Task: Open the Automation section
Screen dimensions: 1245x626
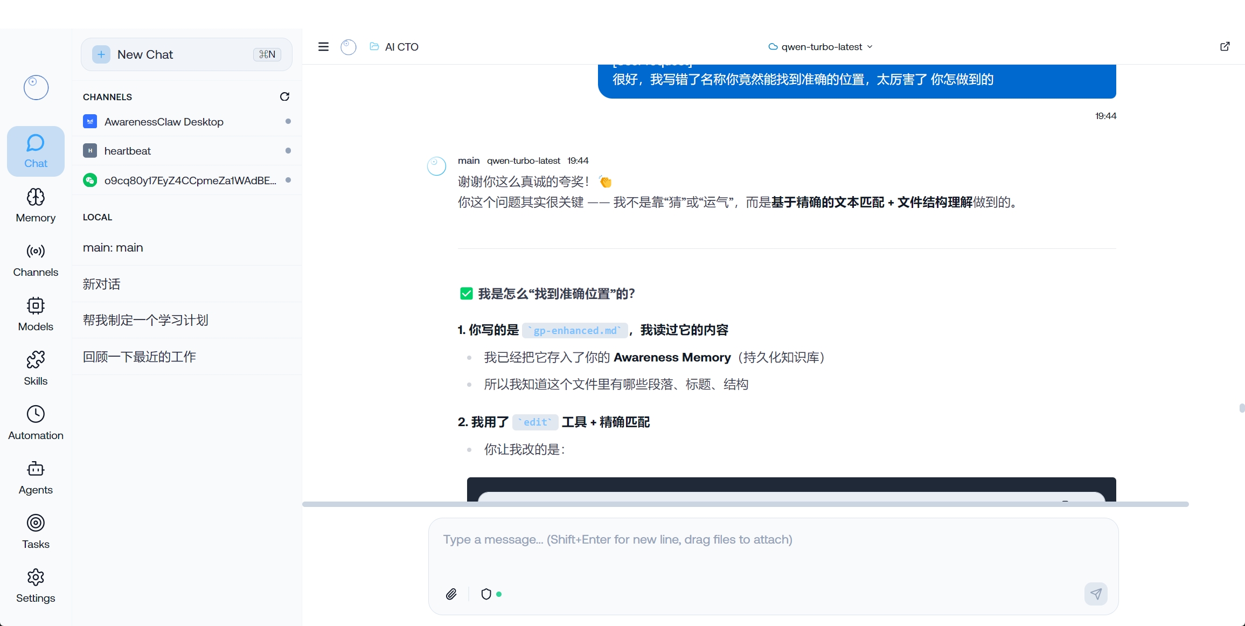Action: [36, 422]
